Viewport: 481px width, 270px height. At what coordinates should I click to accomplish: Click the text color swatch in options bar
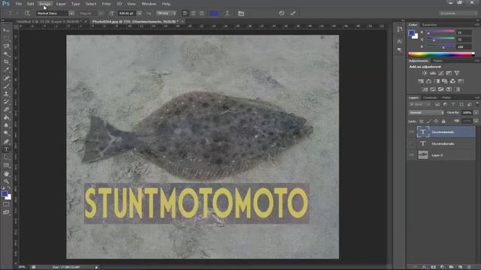tap(214, 13)
